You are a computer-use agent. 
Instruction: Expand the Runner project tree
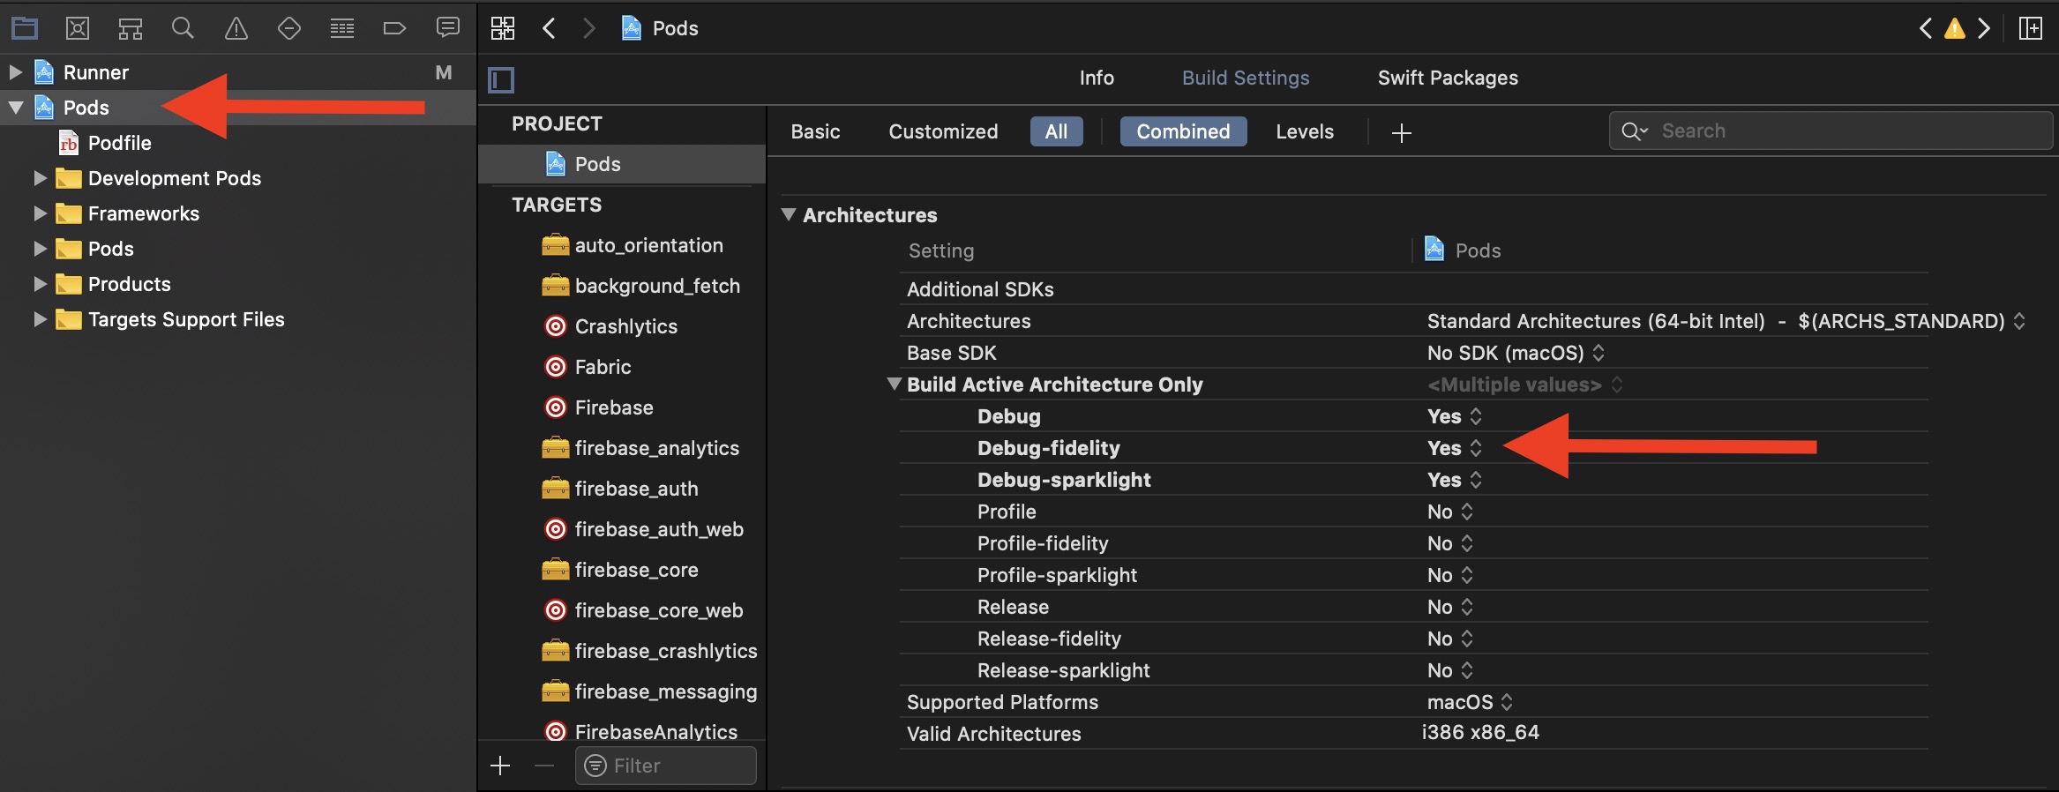(x=15, y=72)
